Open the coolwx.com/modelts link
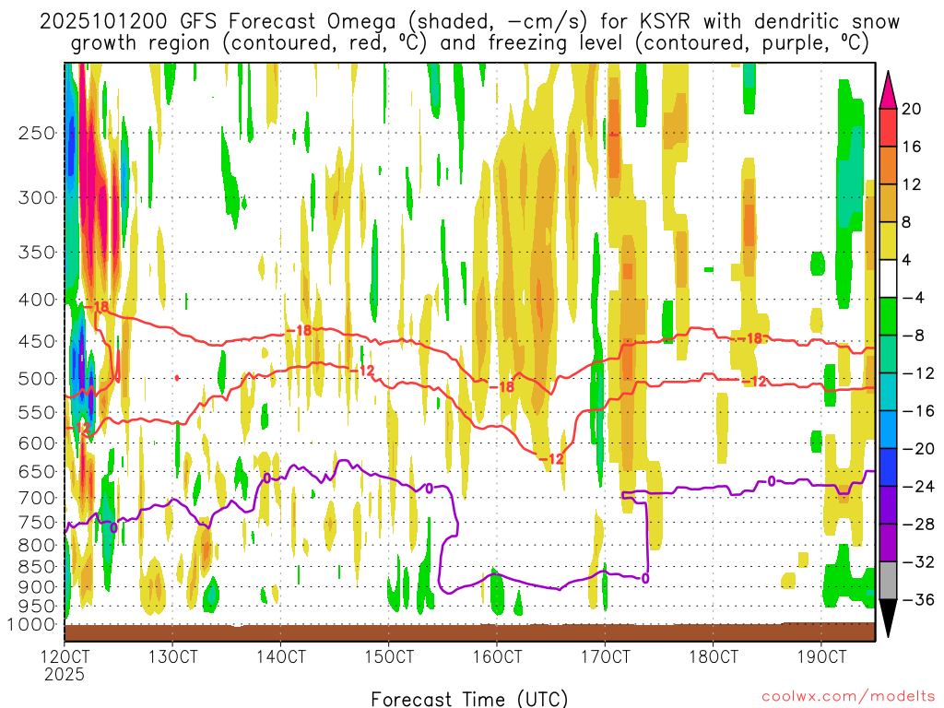Image resolution: width=944 pixels, height=708 pixels. pos(848,697)
